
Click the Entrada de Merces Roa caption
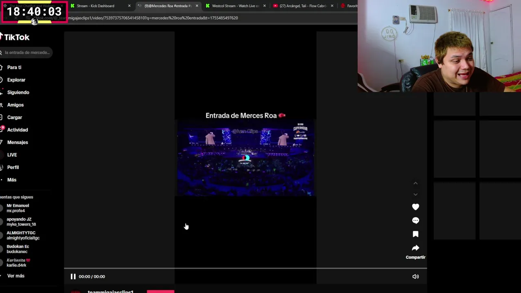tap(245, 116)
